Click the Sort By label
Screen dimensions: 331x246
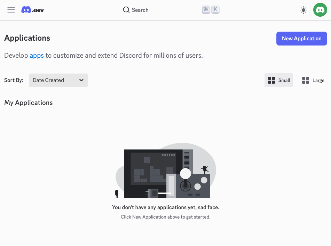point(14,80)
